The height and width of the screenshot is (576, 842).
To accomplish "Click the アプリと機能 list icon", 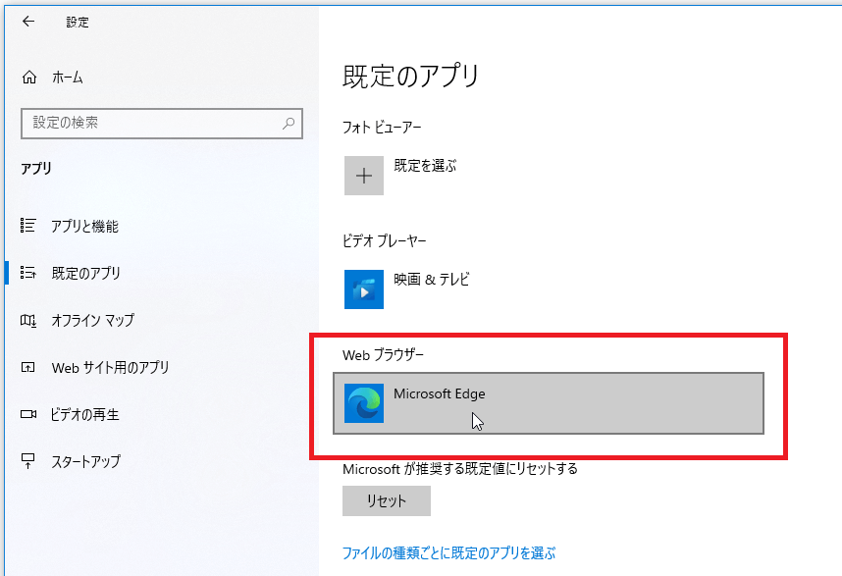I will coord(28,226).
